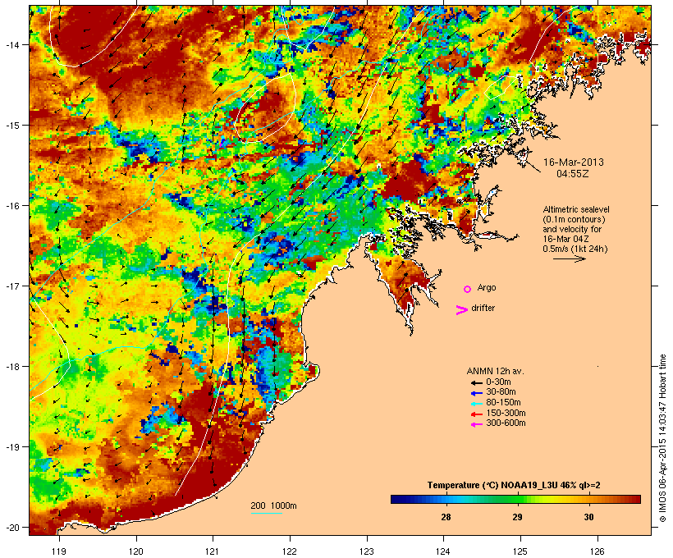
Task: Click the 150-300m depth label
Action: click(506, 413)
